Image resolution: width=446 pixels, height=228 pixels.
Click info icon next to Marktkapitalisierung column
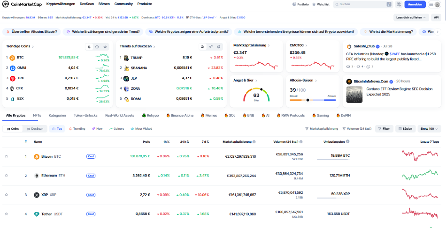click(254, 142)
